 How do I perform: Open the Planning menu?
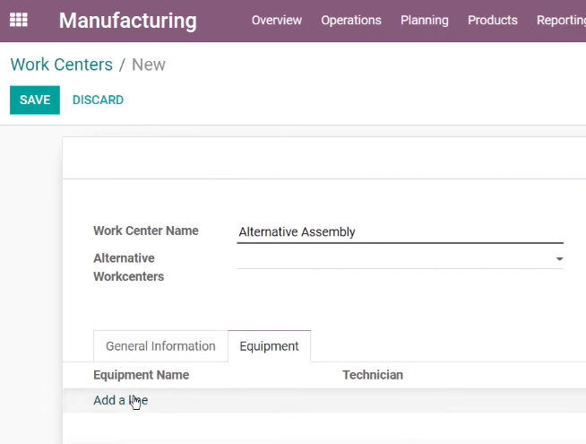[x=424, y=21]
